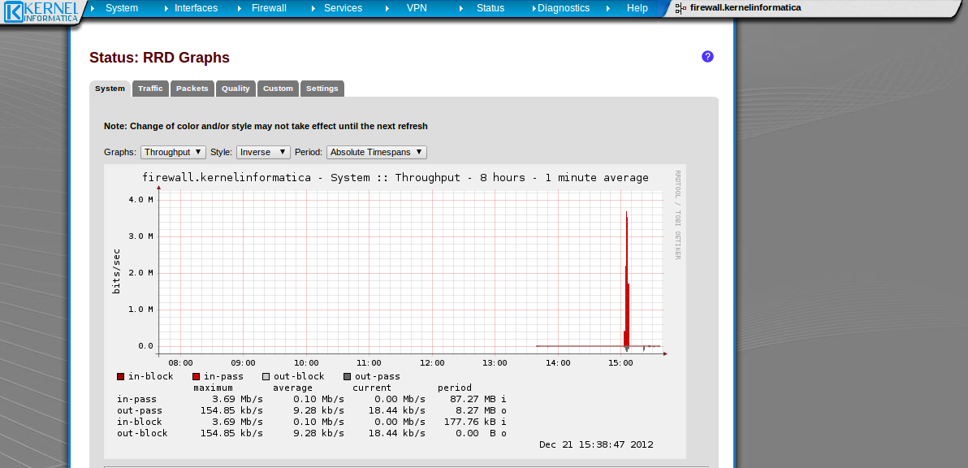
Task: Click the firewall.kernelinformatica hostname in header
Action: [745, 8]
